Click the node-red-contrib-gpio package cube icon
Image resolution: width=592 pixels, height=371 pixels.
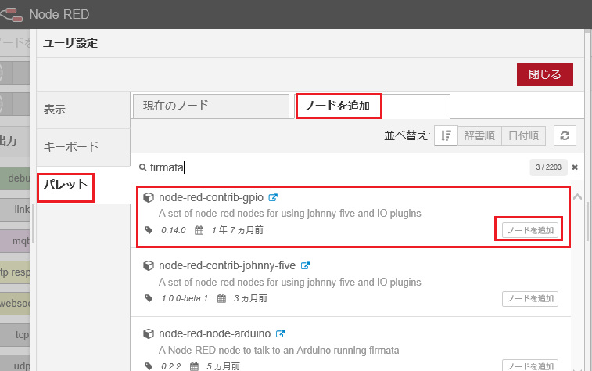pyautogui.click(x=148, y=198)
